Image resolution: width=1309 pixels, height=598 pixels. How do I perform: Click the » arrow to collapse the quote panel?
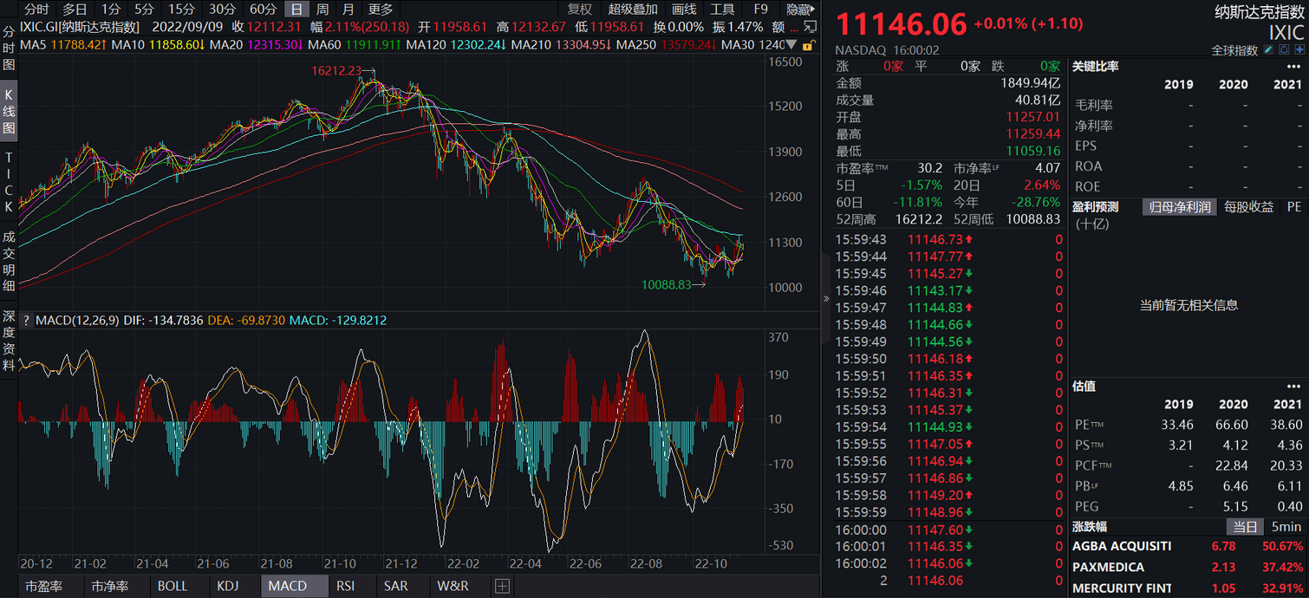tap(825, 299)
